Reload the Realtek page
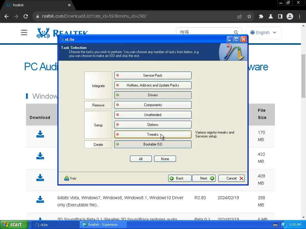Image resolution: width=306 pixels, height=229 pixels. (x=26, y=16)
